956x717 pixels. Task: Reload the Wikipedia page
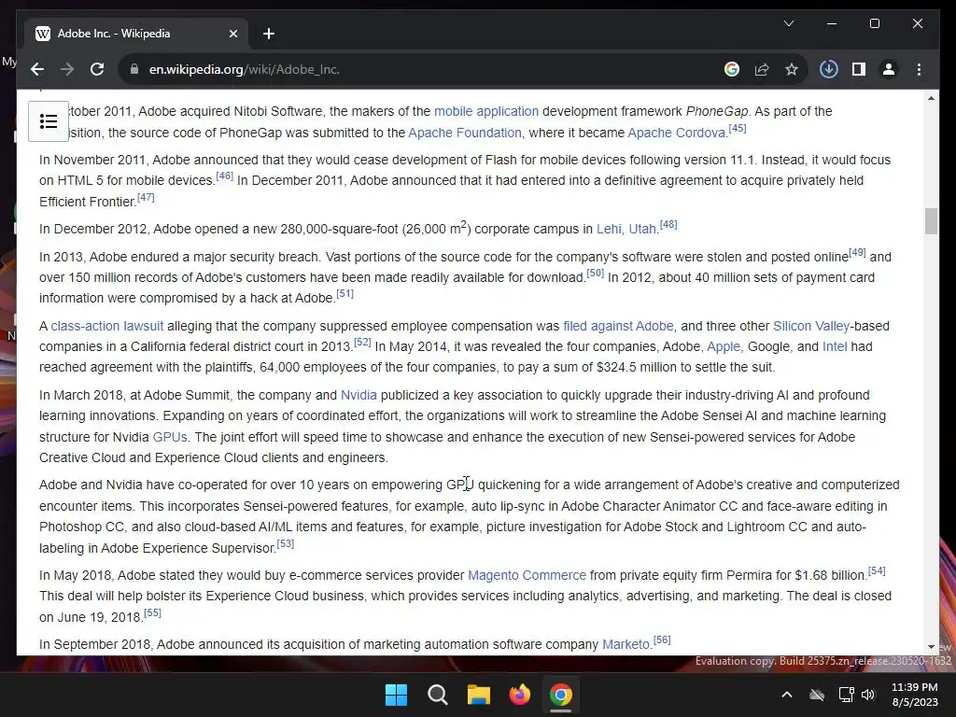click(97, 69)
